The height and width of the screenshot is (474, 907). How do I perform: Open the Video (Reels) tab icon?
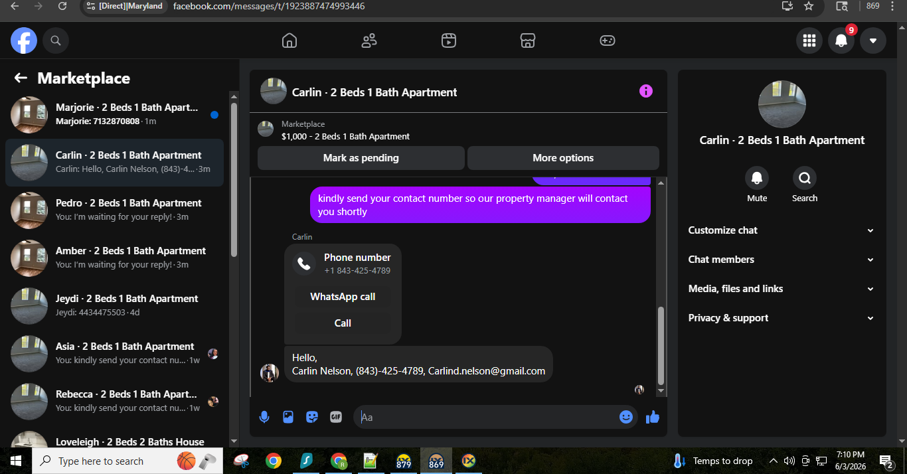click(x=449, y=40)
